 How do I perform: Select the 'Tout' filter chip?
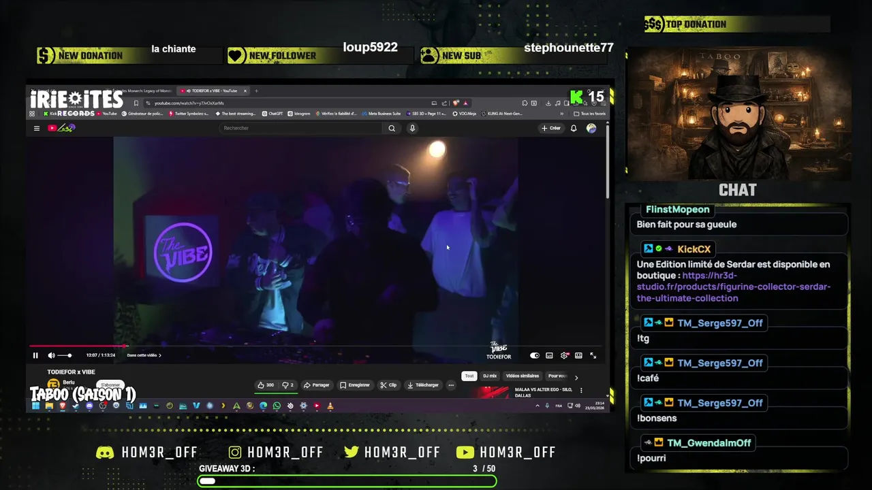pos(469,376)
